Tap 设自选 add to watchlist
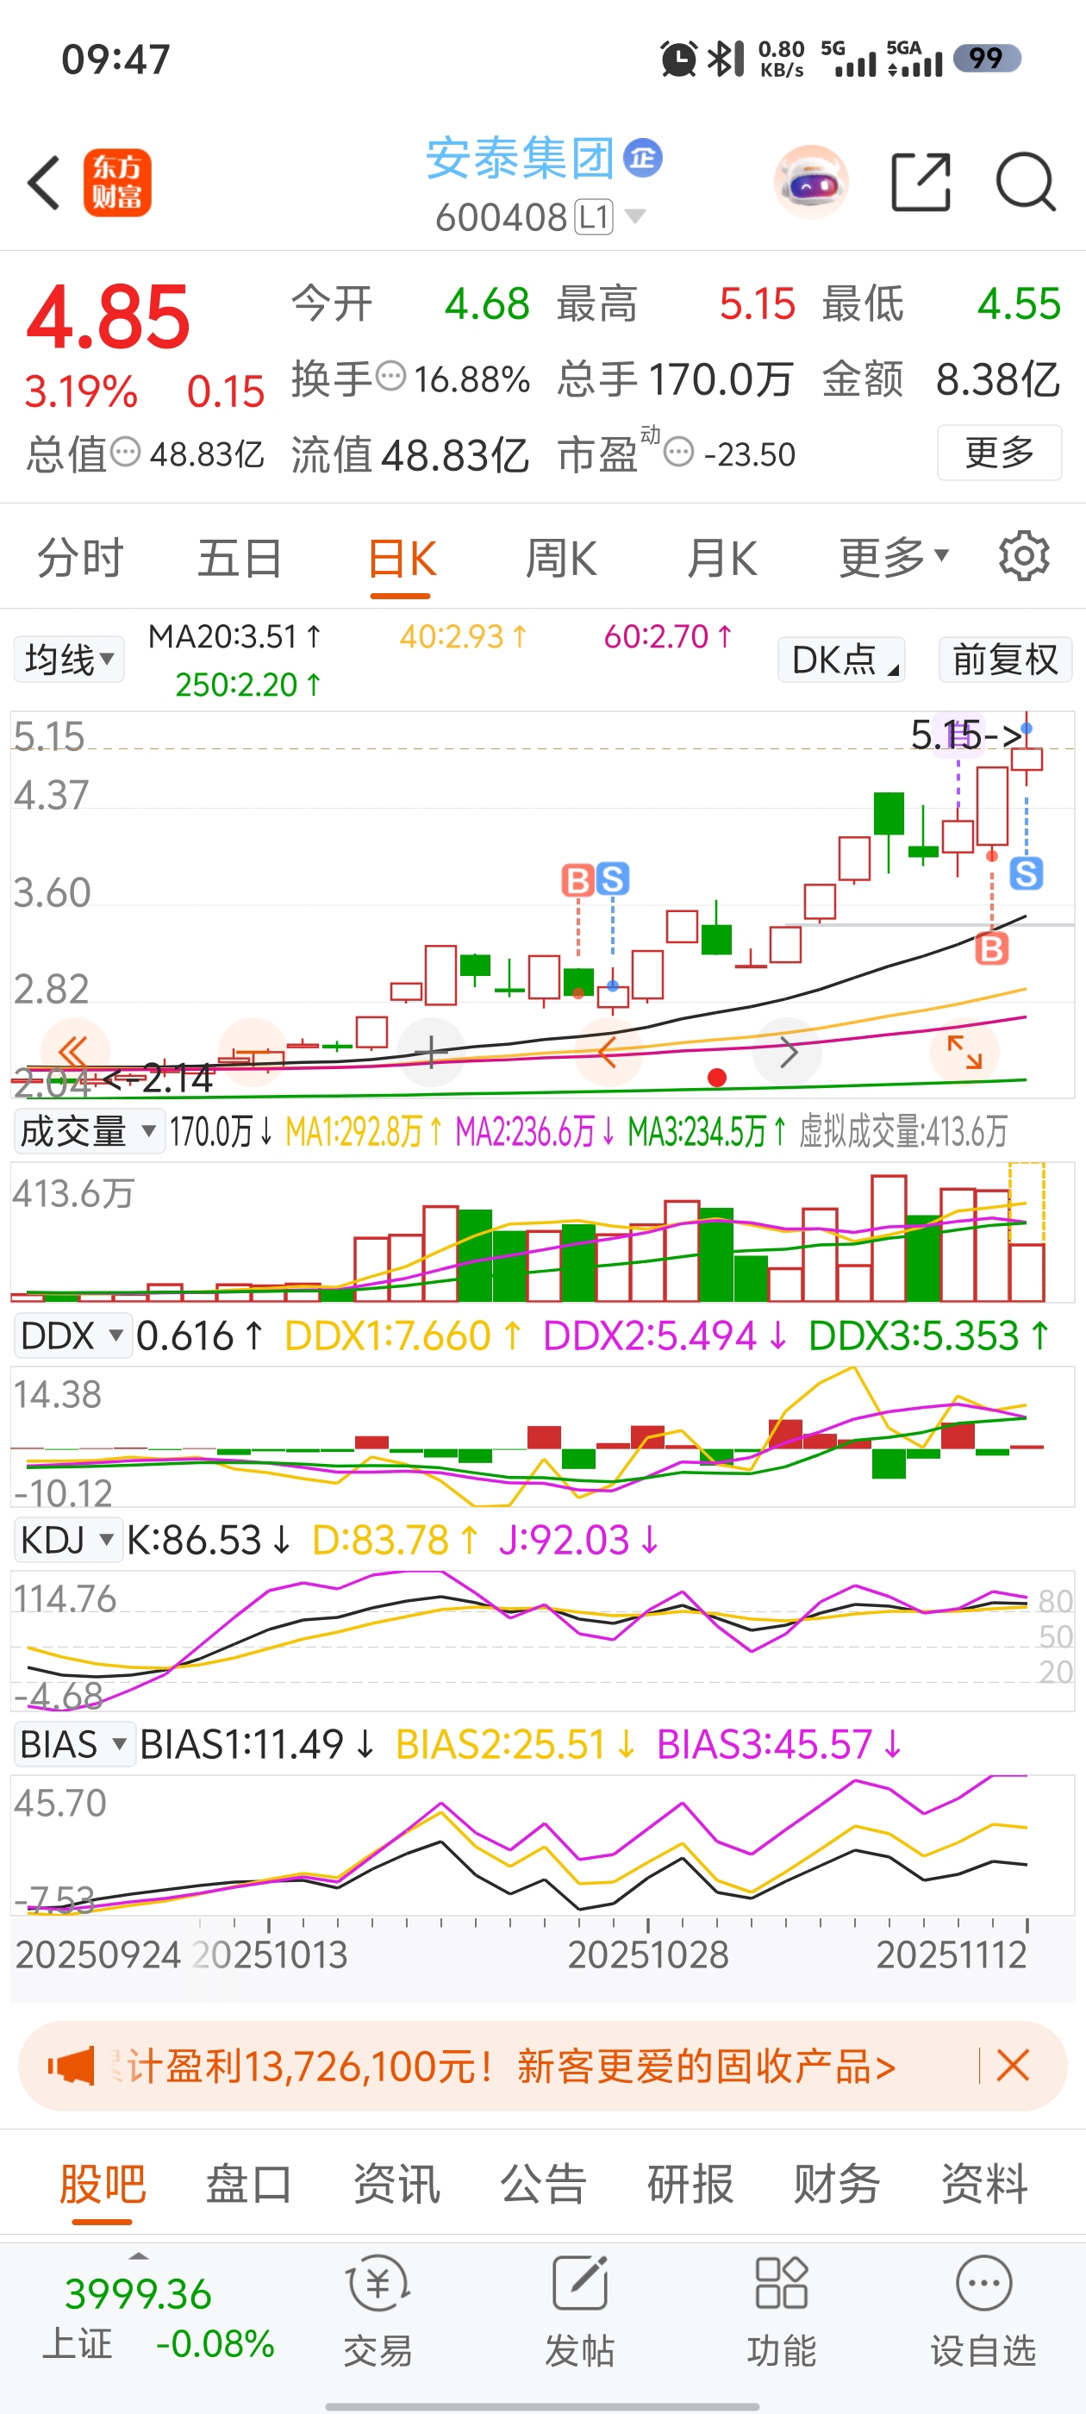This screenshot has height=2414, width=1086. tap(984, 2313)
